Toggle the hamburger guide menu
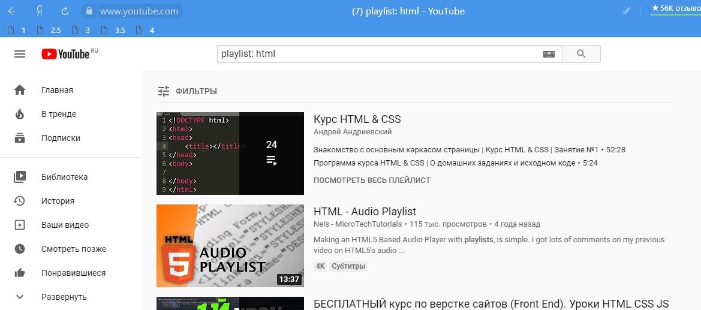This screenshot has width=701, height=310. [20, 54]
